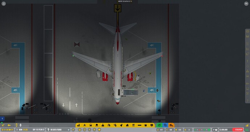Select the passenger stairs truck by aircraft
This screenshot has width=250, height=132.
point(128,92)
